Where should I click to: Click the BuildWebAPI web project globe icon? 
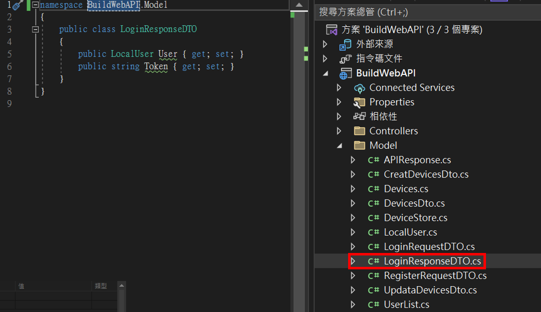coord(345,73)
